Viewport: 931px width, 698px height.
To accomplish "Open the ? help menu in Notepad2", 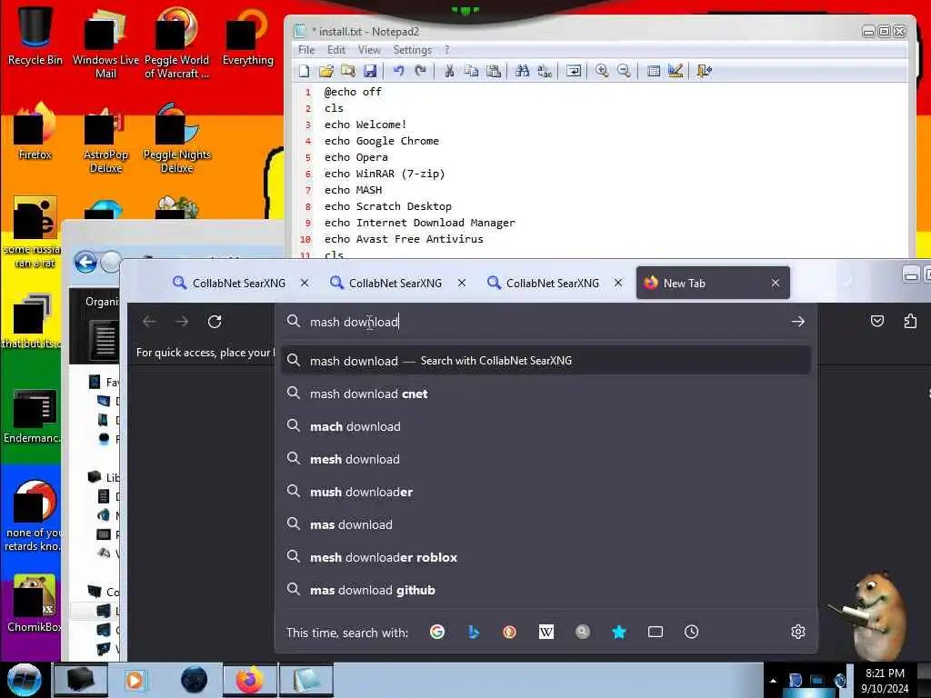I will 447,50.
